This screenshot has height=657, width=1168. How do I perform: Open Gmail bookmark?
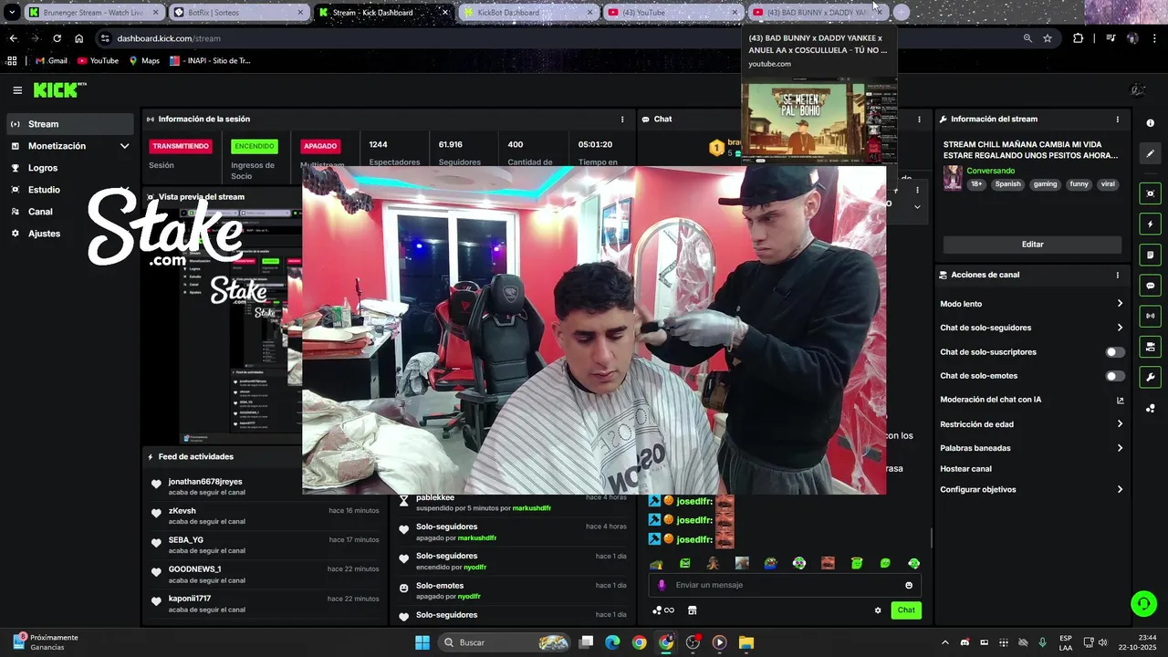coord(51,61)
